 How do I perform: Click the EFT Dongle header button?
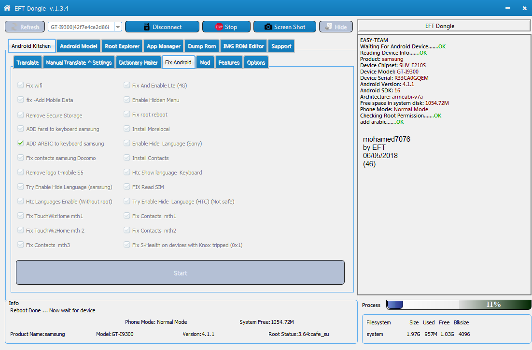444,26
